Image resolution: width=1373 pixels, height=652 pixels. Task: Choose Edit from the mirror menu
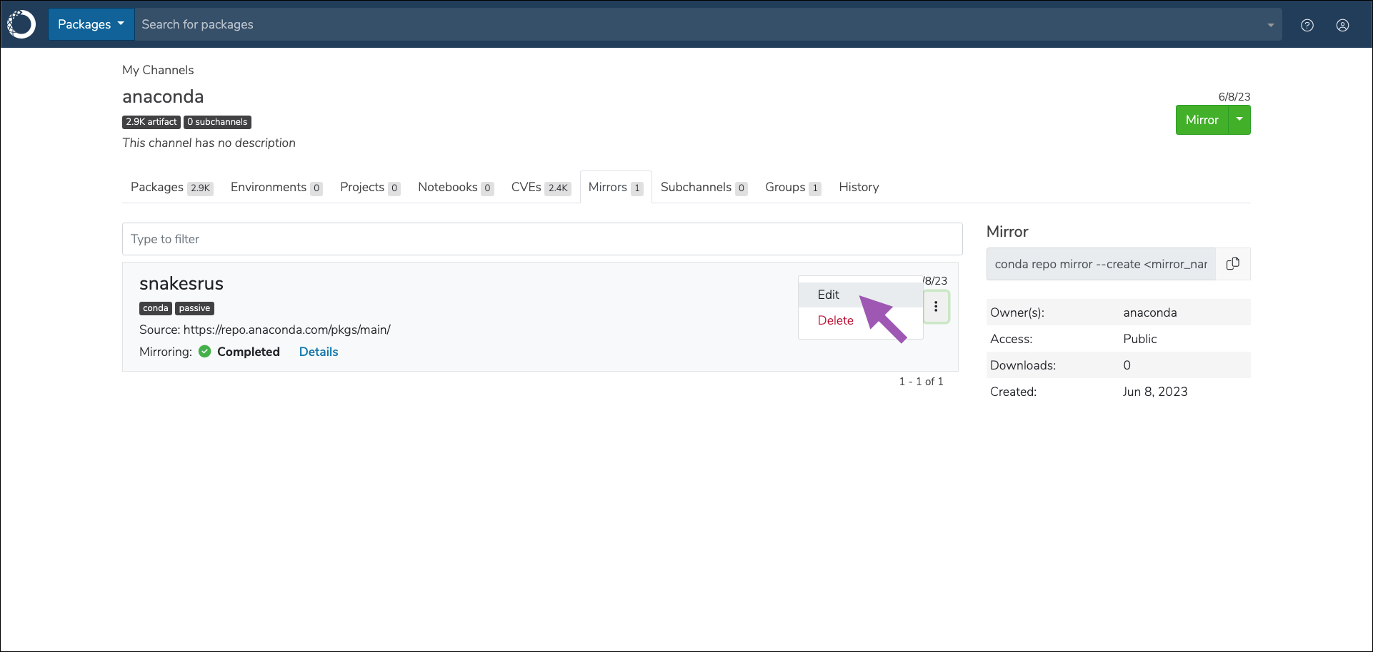860,295
